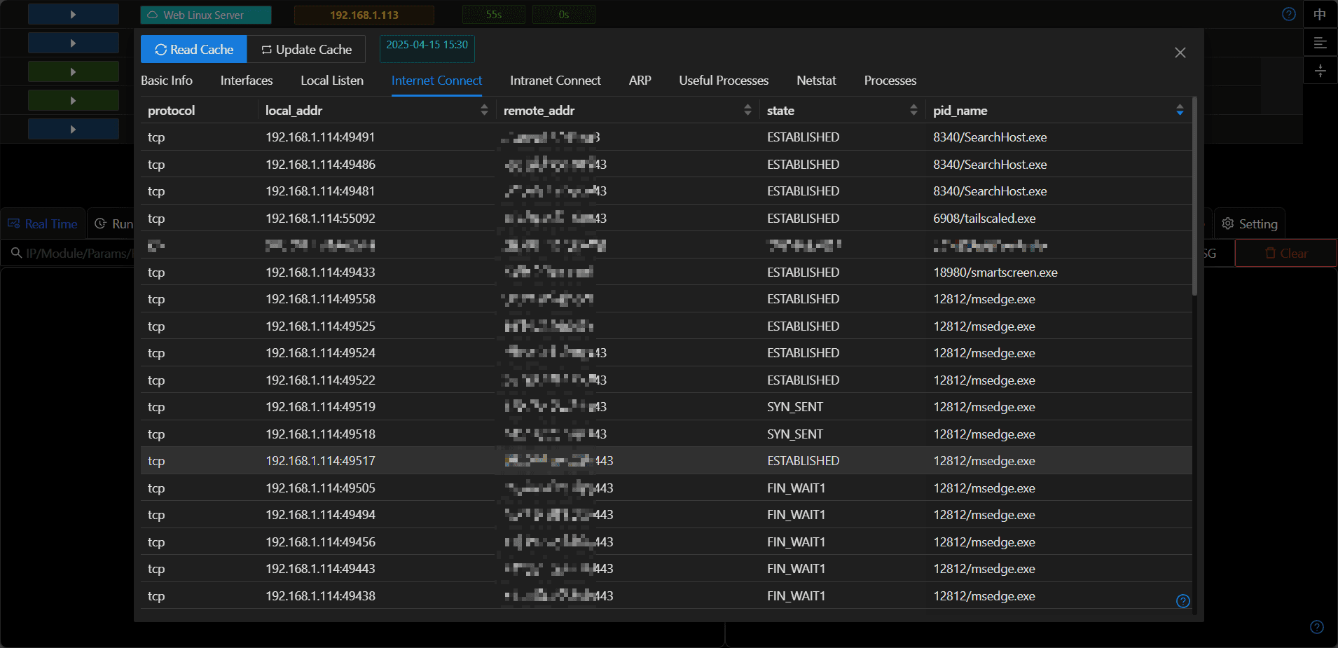Open Setting with gear icon

coord(1250,223)
